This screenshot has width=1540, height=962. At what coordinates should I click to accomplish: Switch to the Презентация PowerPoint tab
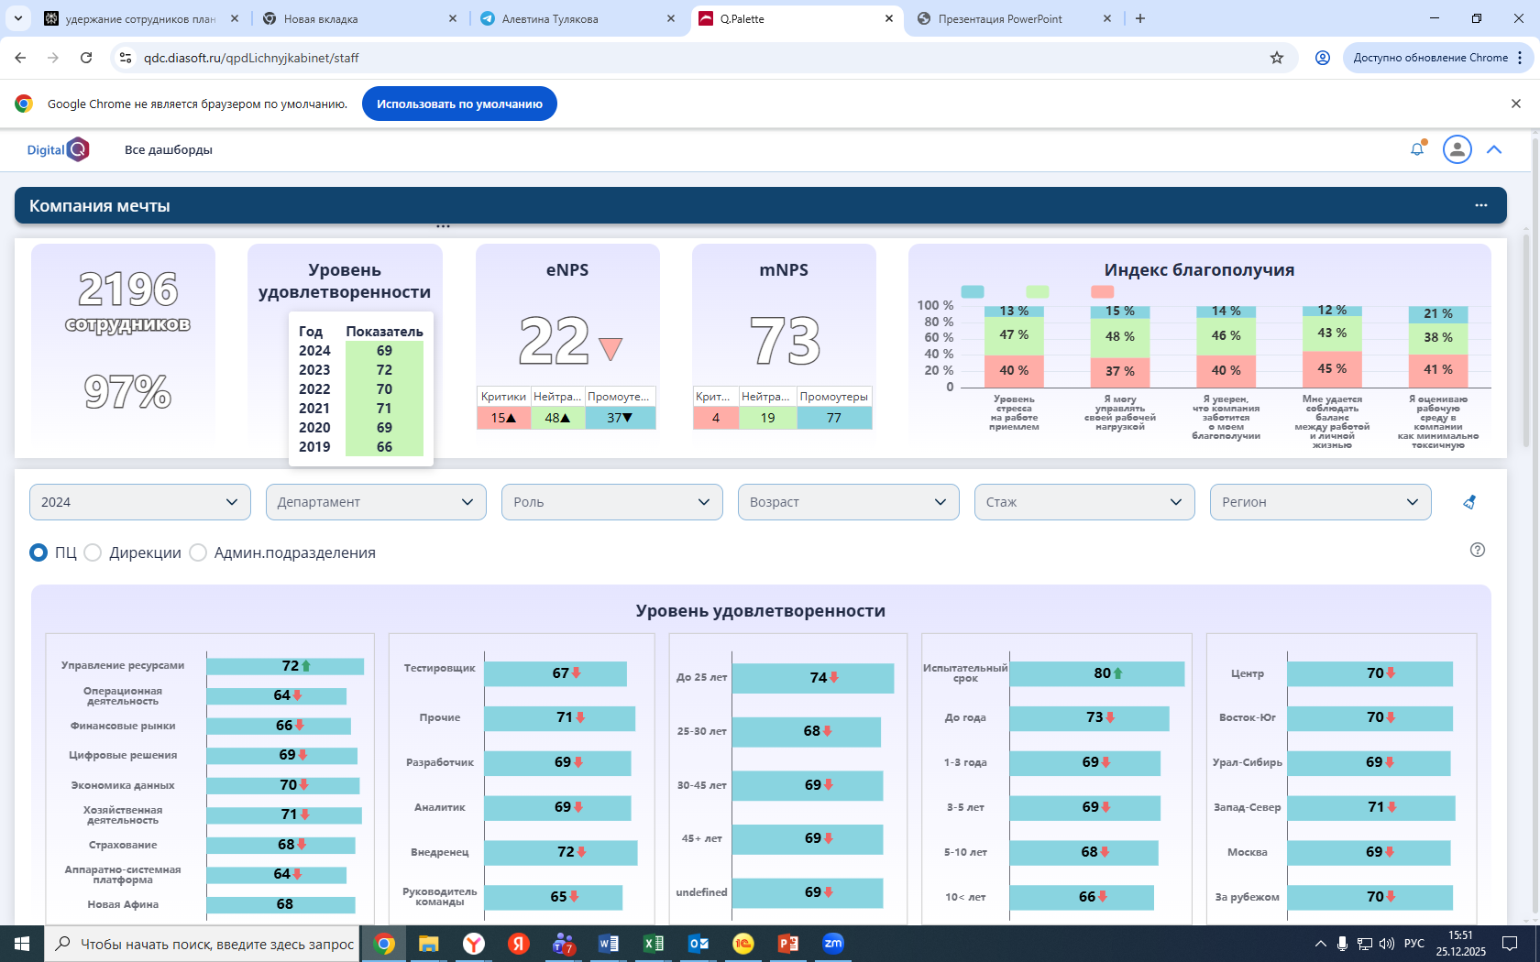click(x=1000, y=18)
